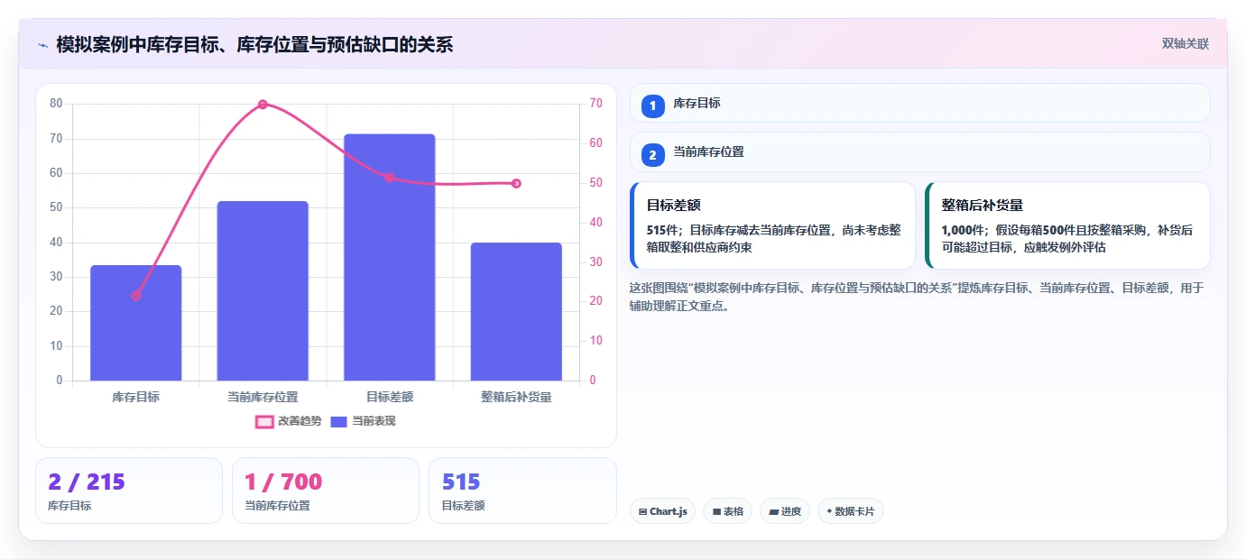The height and width of the screenshot is (560, 1246).
Task: Click the 2 / 215 stat card
Action: pyautogui.click(x=129, y=491)
